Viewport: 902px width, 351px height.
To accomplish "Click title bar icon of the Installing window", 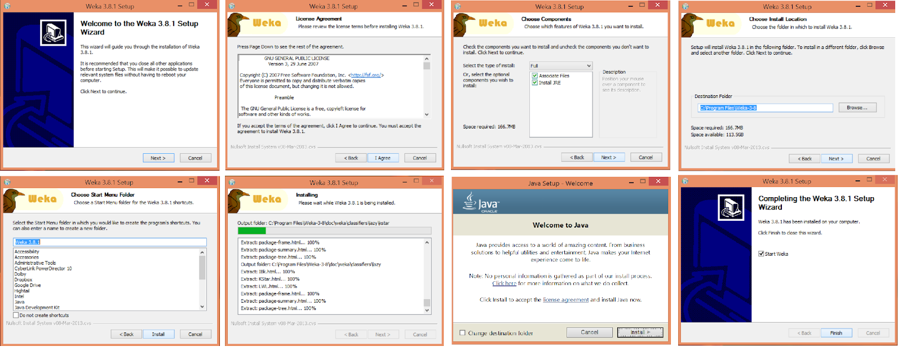I will (x=232, y=182).
